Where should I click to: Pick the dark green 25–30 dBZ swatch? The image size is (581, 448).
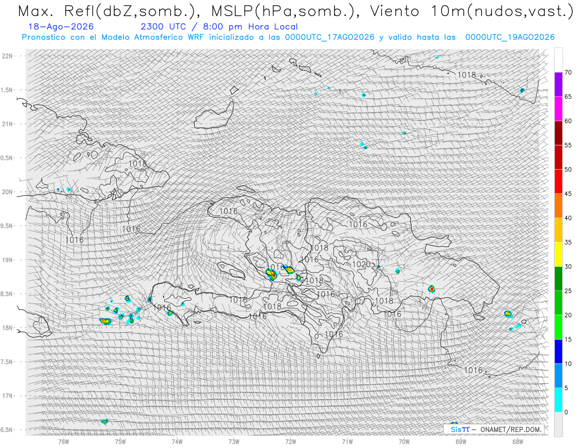click(558, 278)
